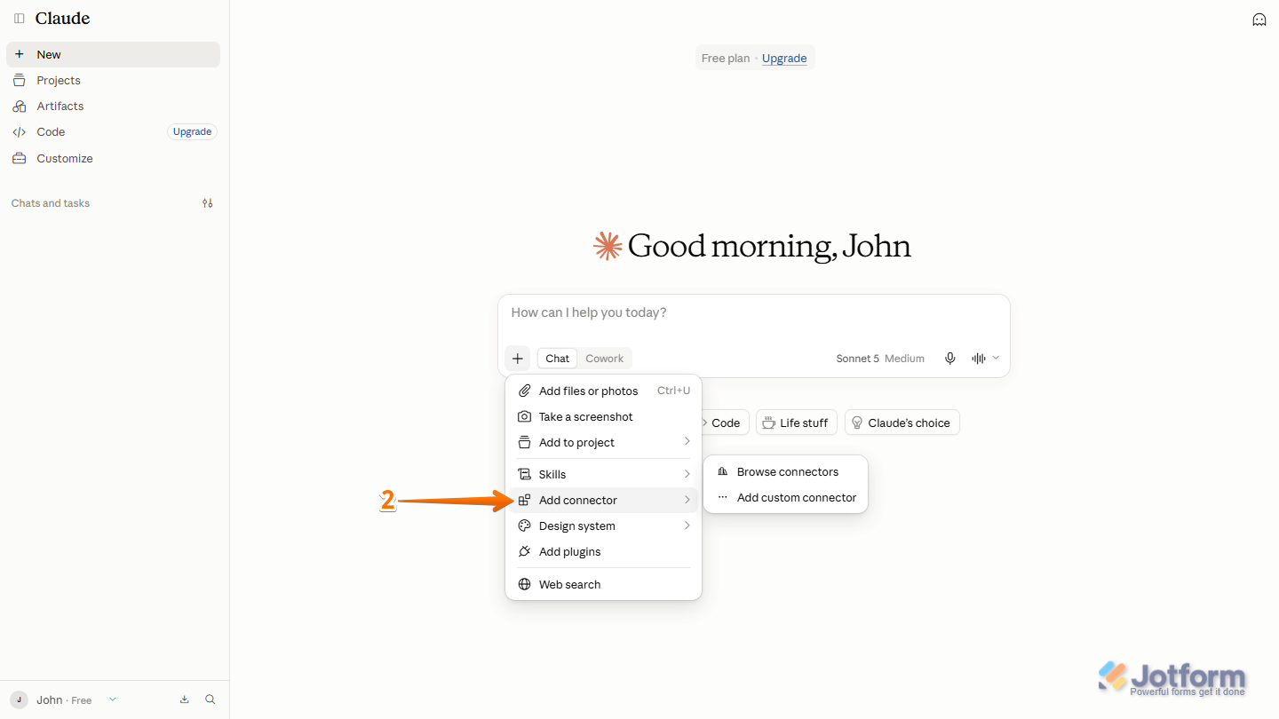Expand the Design system submenu
1279x719 pixels.
click(x=603, y=525)
